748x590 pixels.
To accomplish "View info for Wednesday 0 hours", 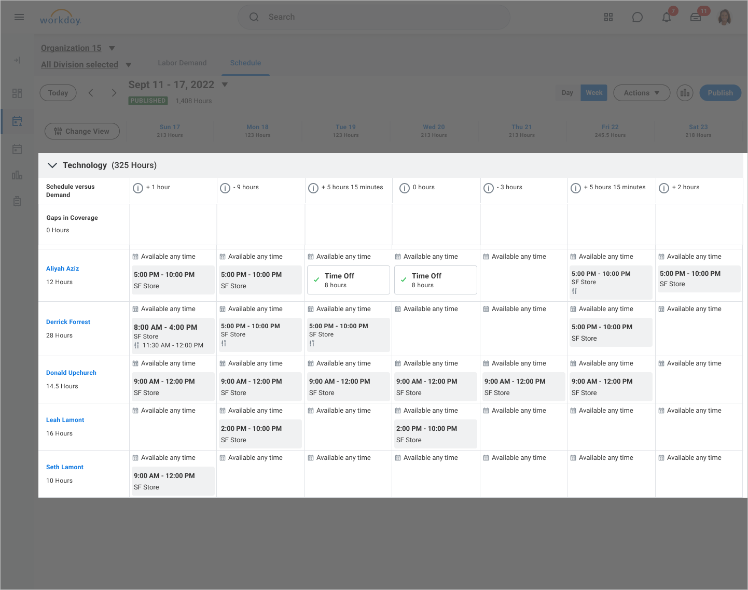I will (x=405, y=188).
